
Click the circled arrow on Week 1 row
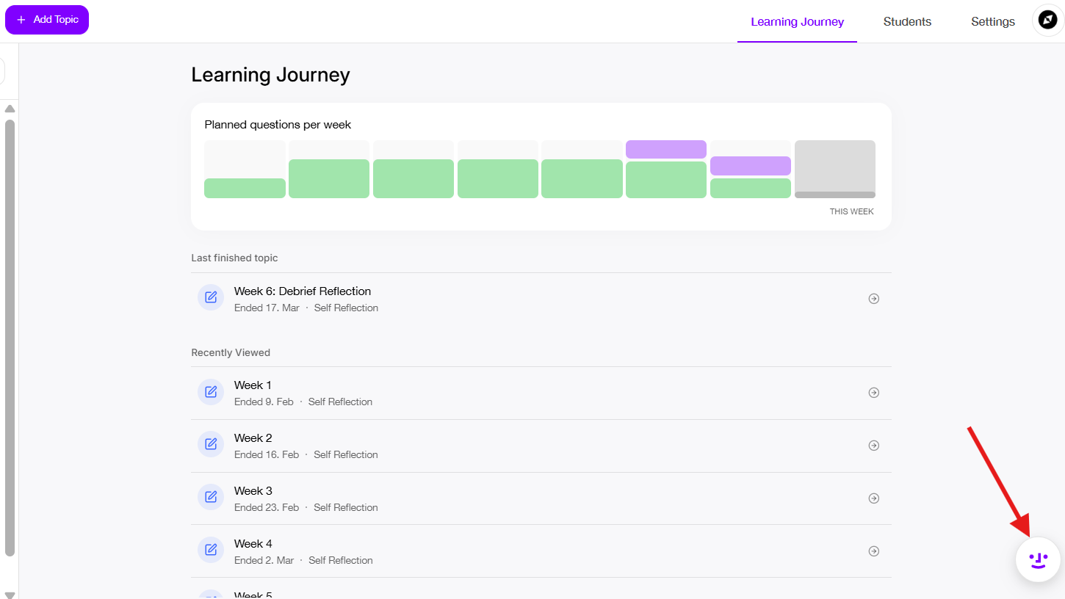click(873, 393)
